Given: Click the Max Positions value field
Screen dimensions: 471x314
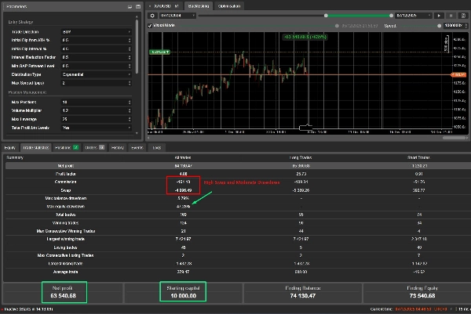Looking at the screenshot, I should coord(94,102).
